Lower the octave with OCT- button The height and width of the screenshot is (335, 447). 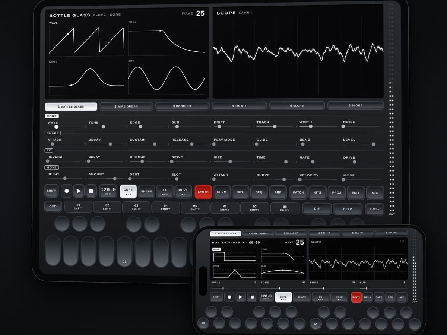point(53,206)
